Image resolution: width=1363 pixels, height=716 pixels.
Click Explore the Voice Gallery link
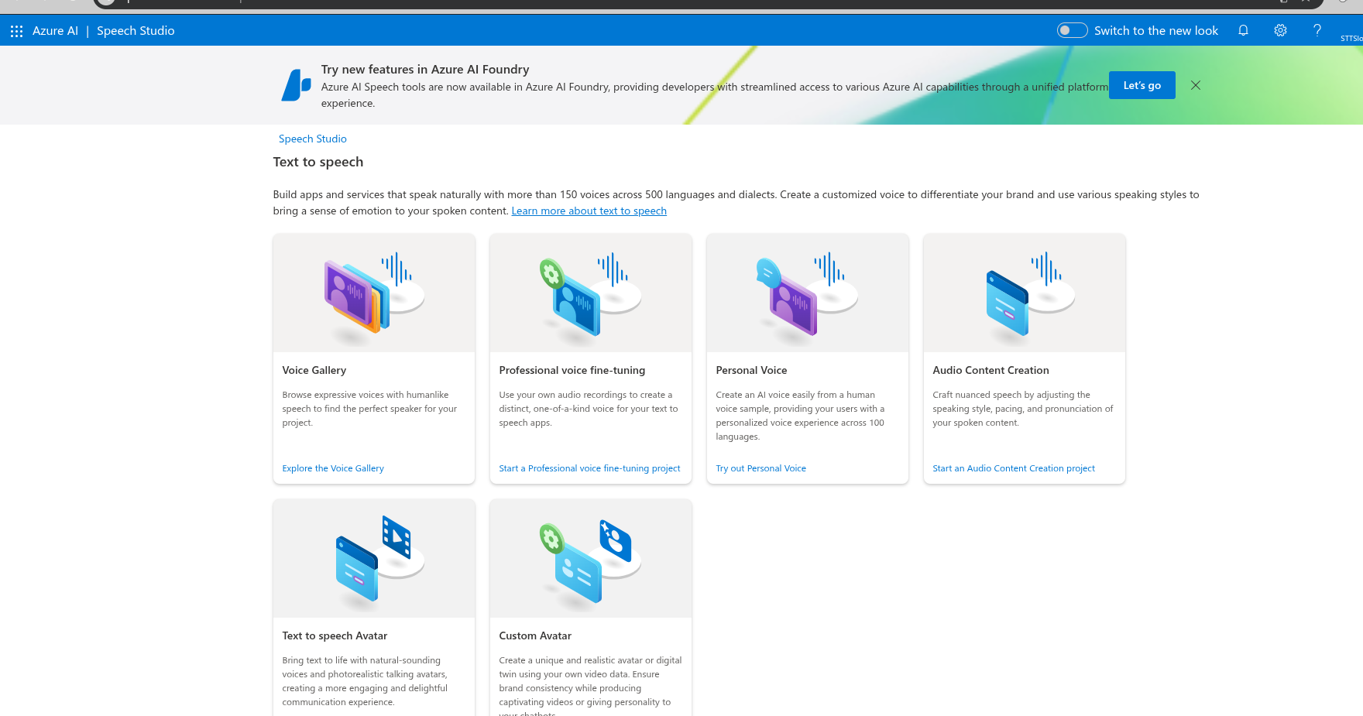pyautogui.click(x=333, y=468)
